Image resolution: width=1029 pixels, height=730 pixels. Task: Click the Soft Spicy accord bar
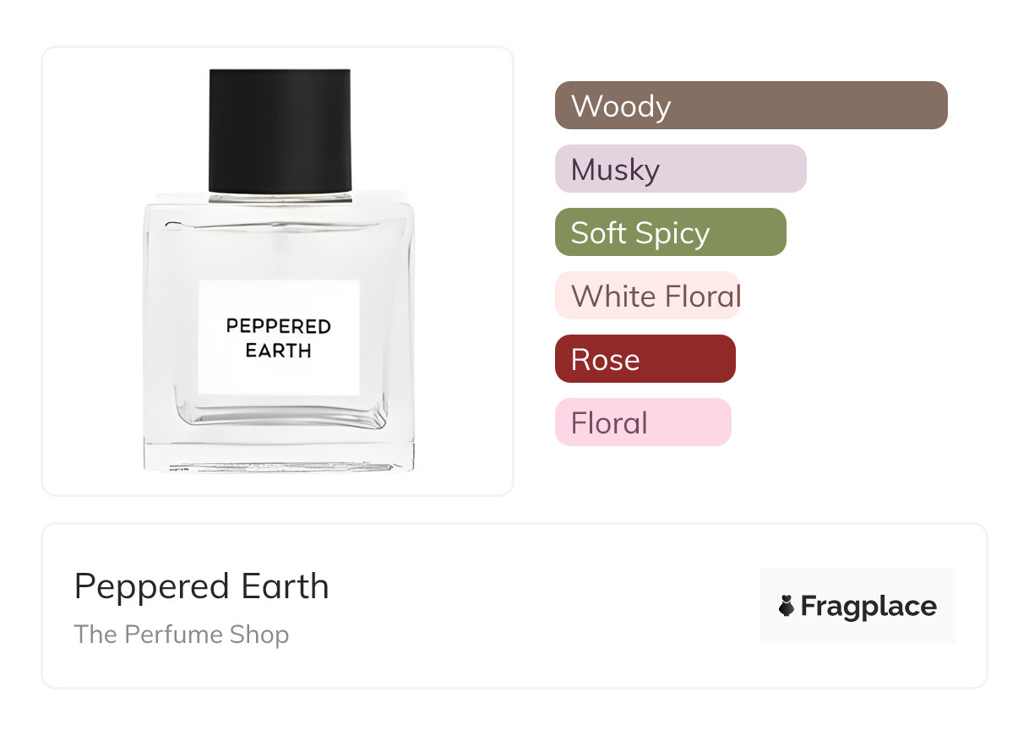pos(671,232)
